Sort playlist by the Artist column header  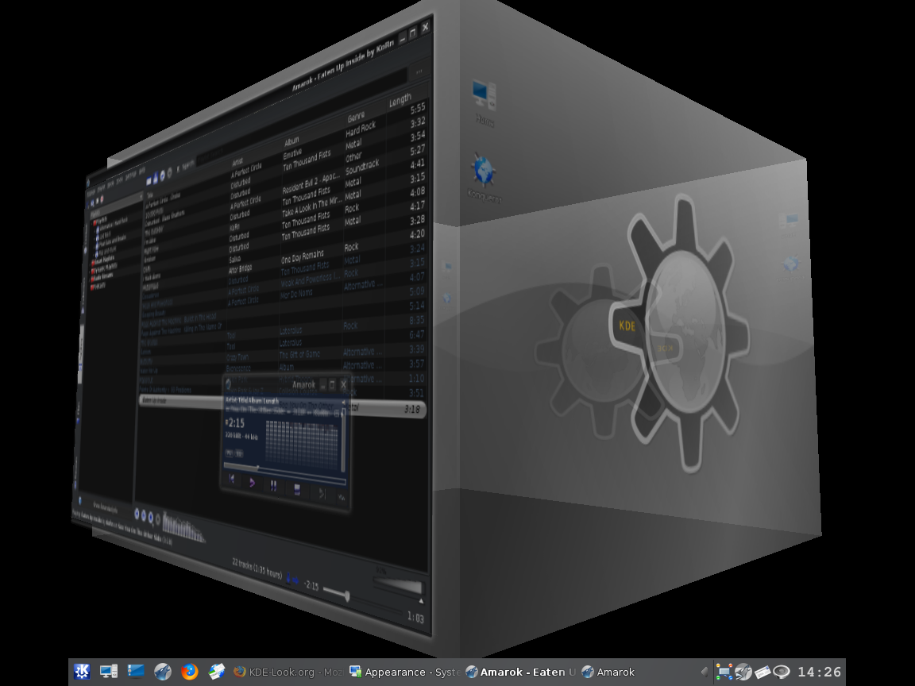coord(237,161)
